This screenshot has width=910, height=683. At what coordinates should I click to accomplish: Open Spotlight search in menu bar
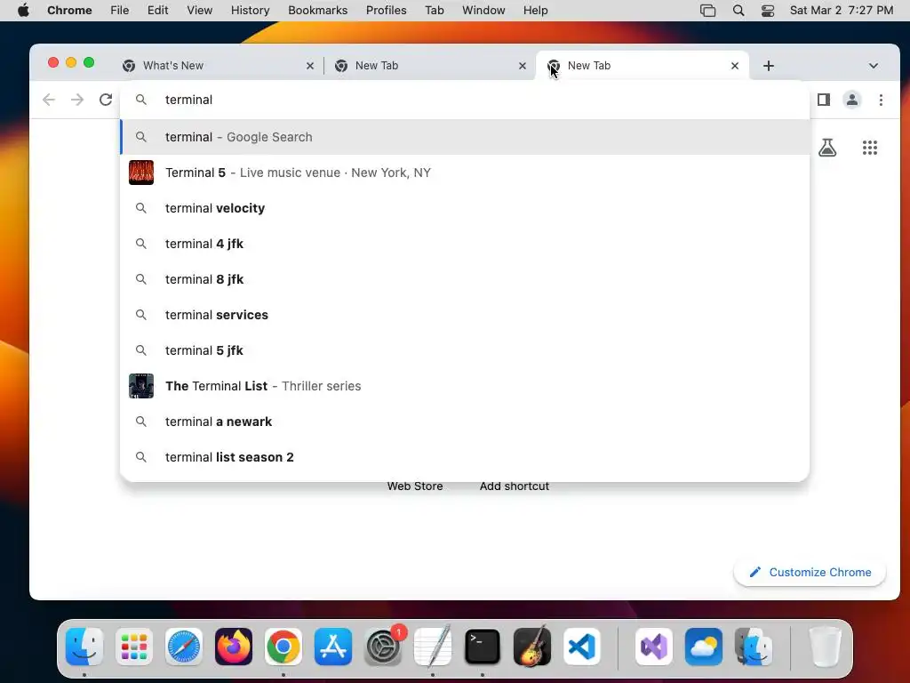click(738, 11)
